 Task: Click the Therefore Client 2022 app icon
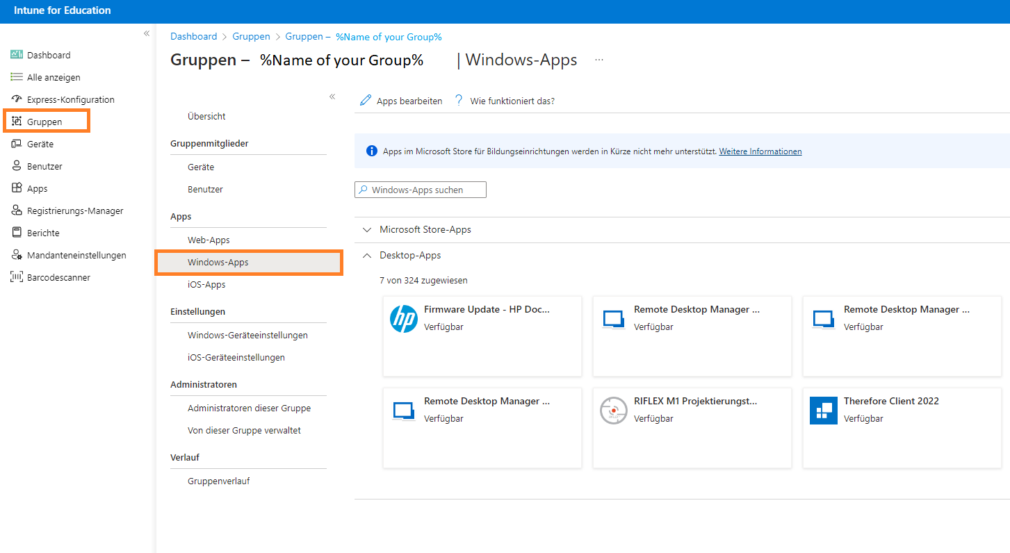coord(824,411)
